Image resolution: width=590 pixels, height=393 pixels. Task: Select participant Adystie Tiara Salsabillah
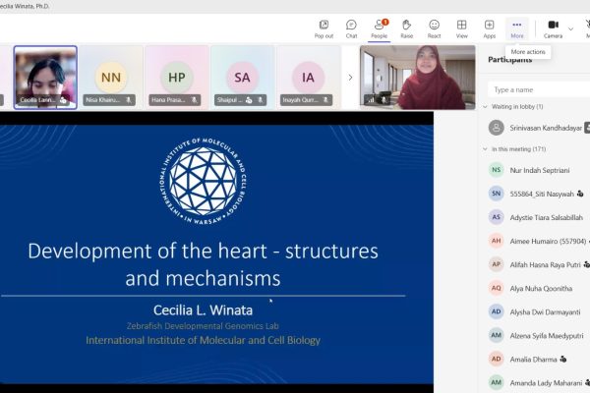point(539,217)
